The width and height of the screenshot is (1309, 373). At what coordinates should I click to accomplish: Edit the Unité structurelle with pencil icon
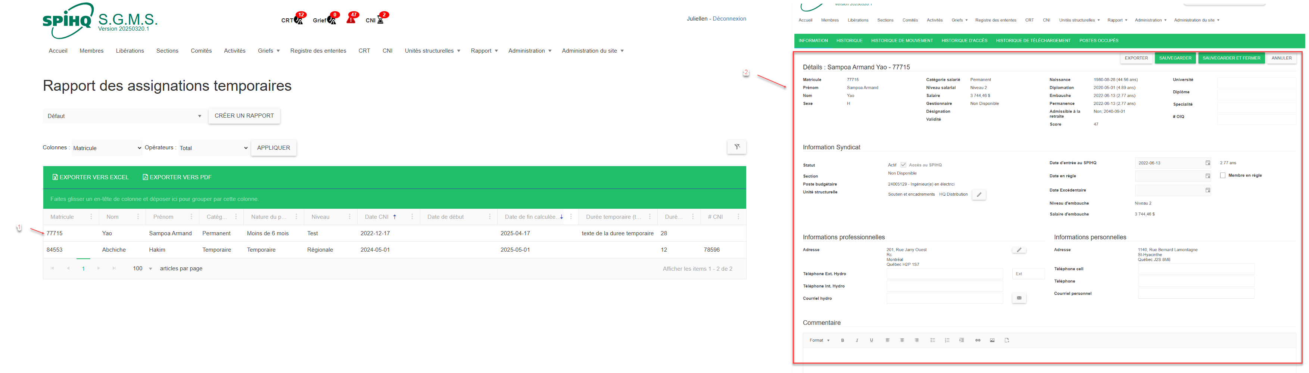pyautogui.click(x=979, y=195)
